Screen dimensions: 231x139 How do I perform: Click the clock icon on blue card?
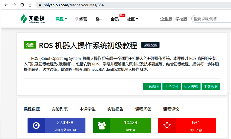click(36, 125)
